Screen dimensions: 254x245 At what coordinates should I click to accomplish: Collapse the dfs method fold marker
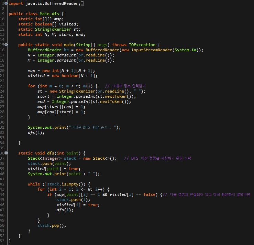(x=6, y=153)
